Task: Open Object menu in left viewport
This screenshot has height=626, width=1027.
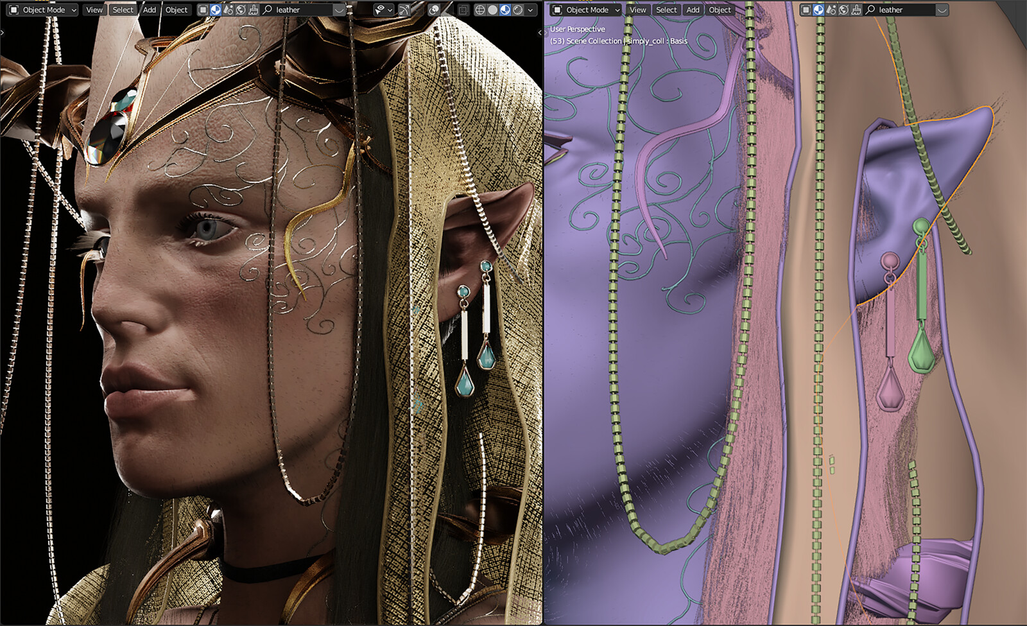Action: pyautogui.click(x=177, y=10)
